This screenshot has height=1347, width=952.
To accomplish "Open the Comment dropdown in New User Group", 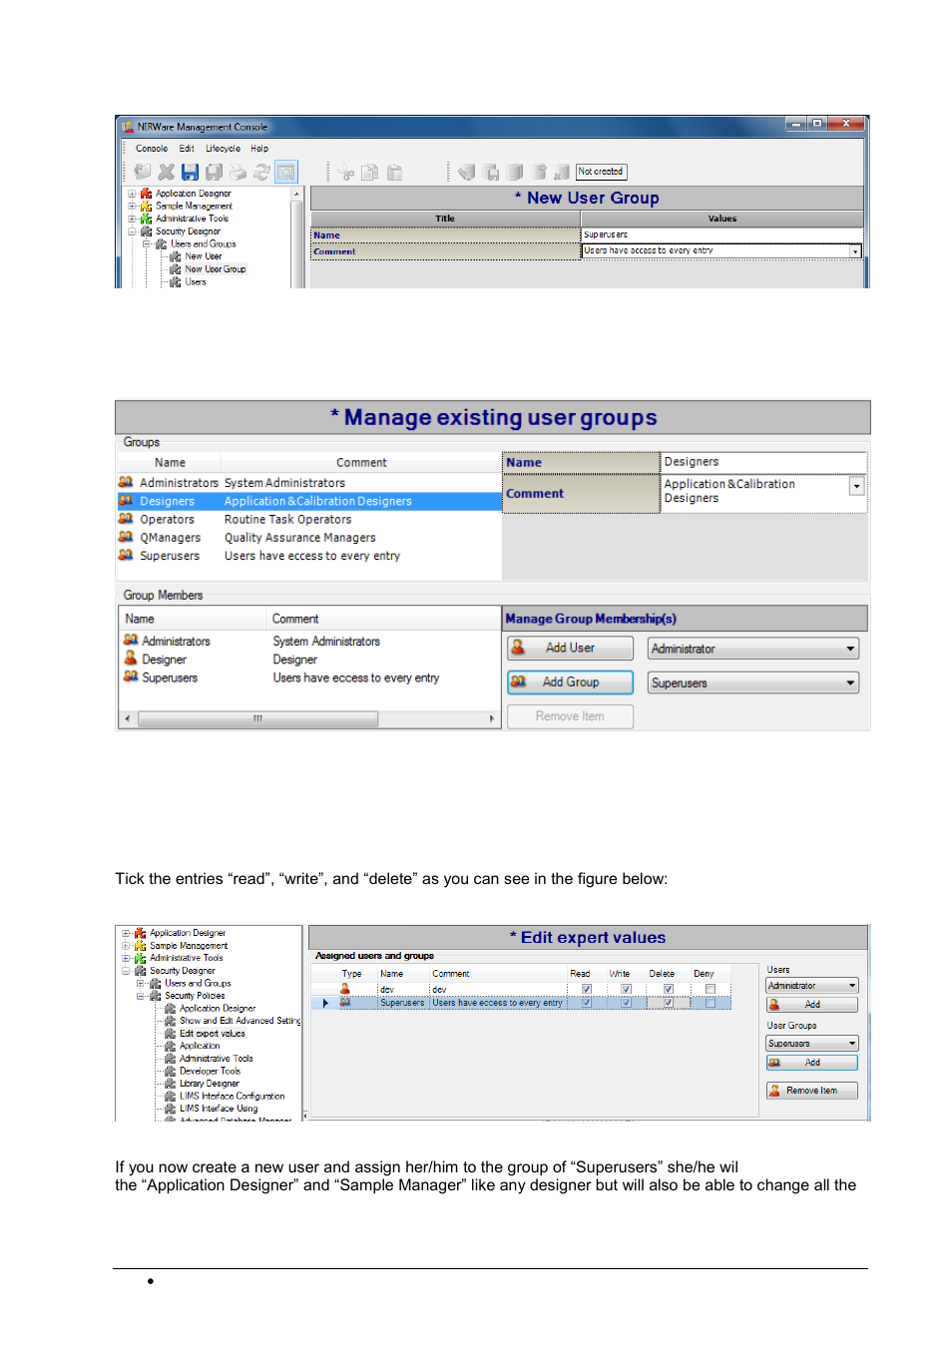I will coord(855,251).
